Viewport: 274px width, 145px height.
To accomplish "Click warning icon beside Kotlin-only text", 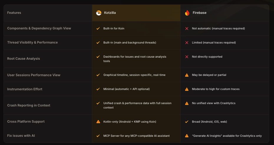I will [98, 122].
